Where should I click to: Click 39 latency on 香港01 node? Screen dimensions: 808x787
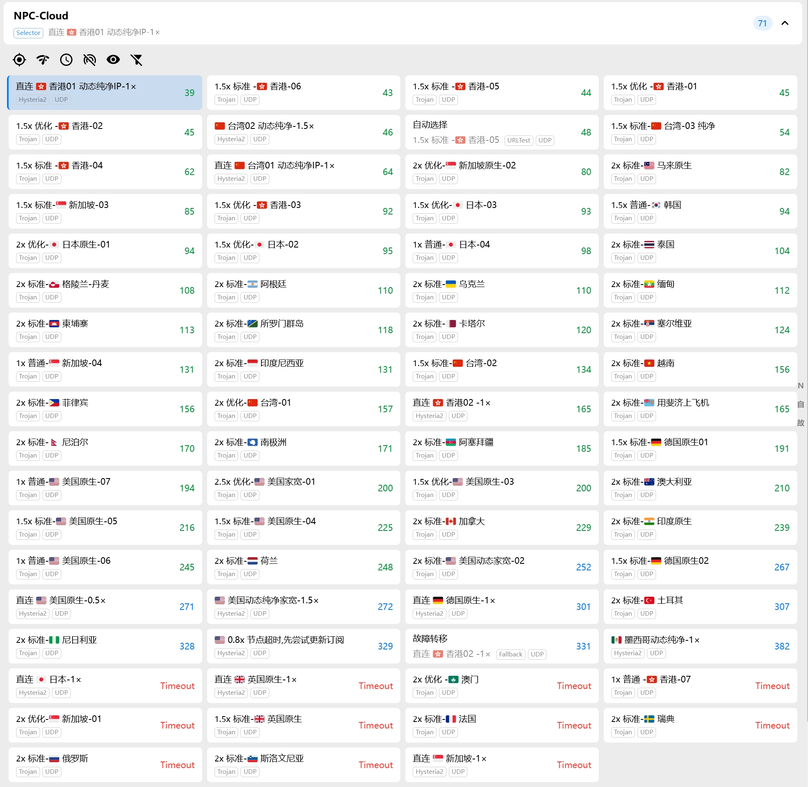[189, 93]
